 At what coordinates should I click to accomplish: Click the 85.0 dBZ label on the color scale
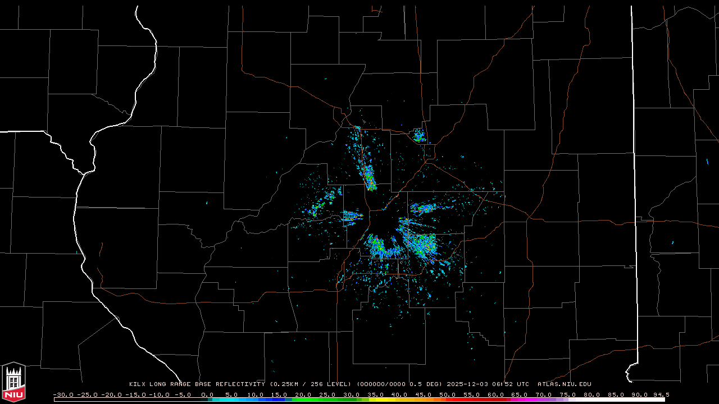coord(616,394)
